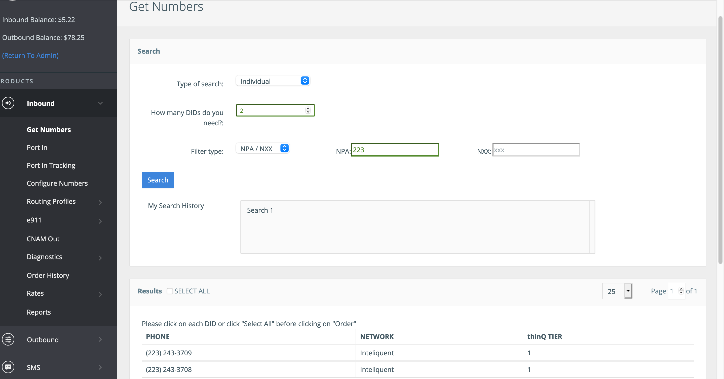Click the search history list scrollbar
The width and height of the screenshot is (724, 379).
[592, 227]
